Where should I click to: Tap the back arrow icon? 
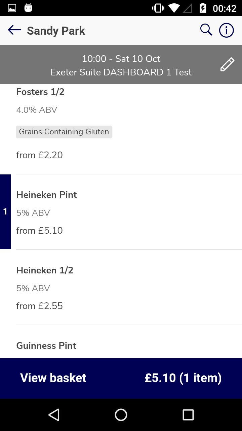(14, 30)
